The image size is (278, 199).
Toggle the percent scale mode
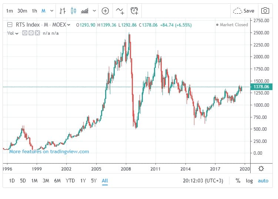238,181
